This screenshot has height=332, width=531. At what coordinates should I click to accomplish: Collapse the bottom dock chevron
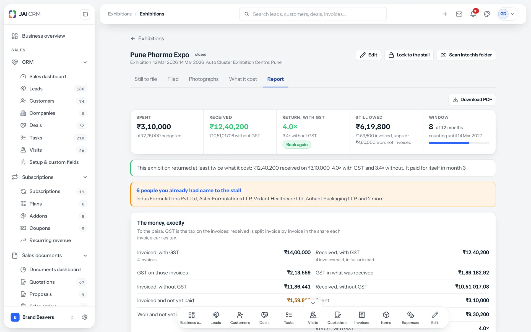click(x=313, y=303)
